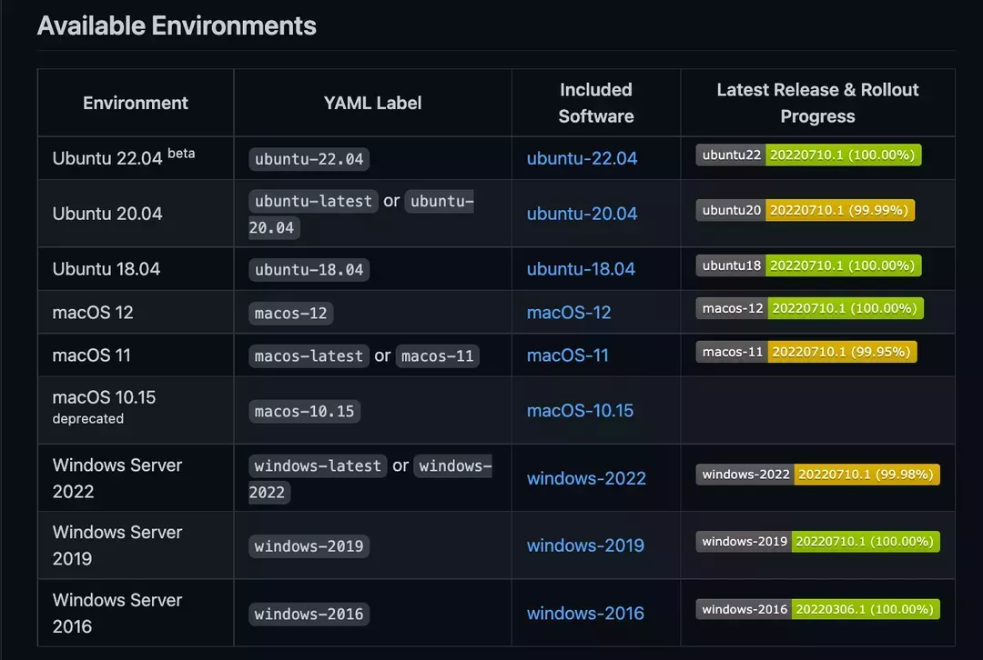Open the windows-2022 software link

[586, 478]
